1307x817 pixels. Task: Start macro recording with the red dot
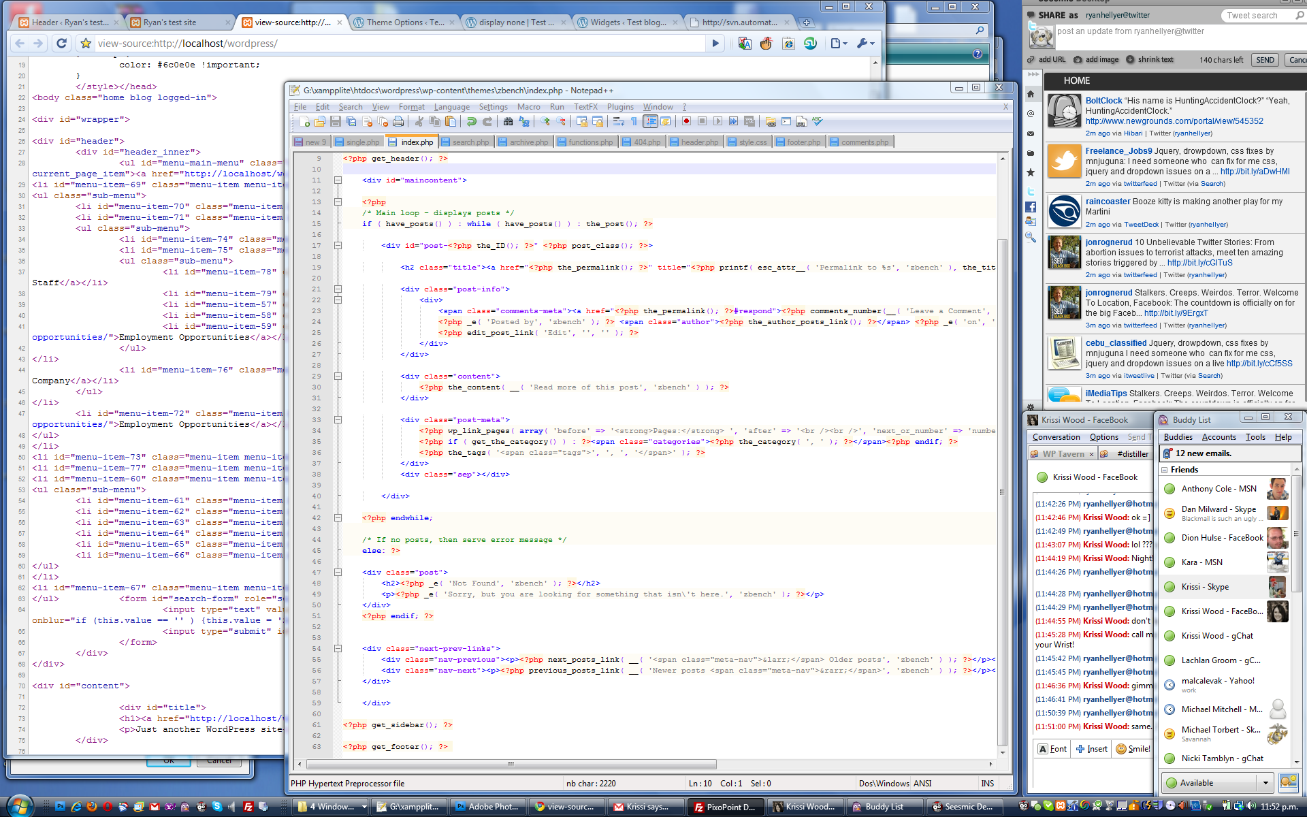click(x=686, y=121)
